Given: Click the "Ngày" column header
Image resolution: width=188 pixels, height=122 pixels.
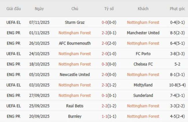Looking at the screenshot, I should point(39,9).
